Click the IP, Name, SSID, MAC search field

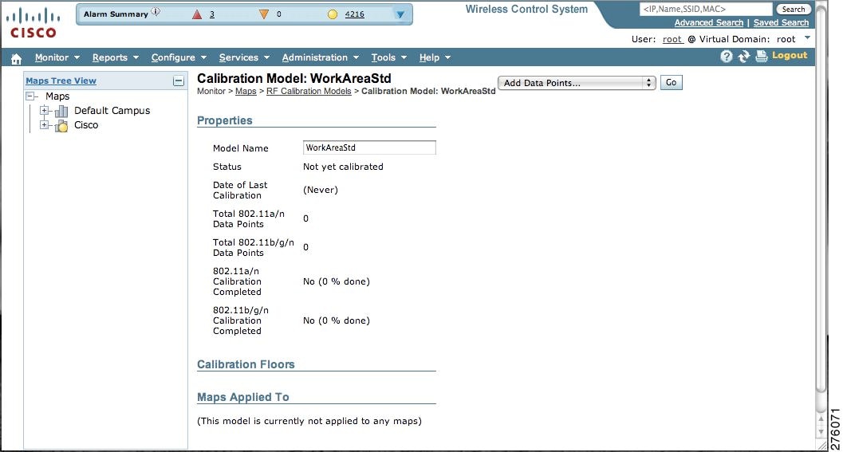click(x=705, y=9)
